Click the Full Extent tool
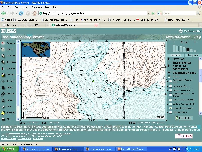The image size is (202, 152). pyautogui.click(x=3, y=75)
